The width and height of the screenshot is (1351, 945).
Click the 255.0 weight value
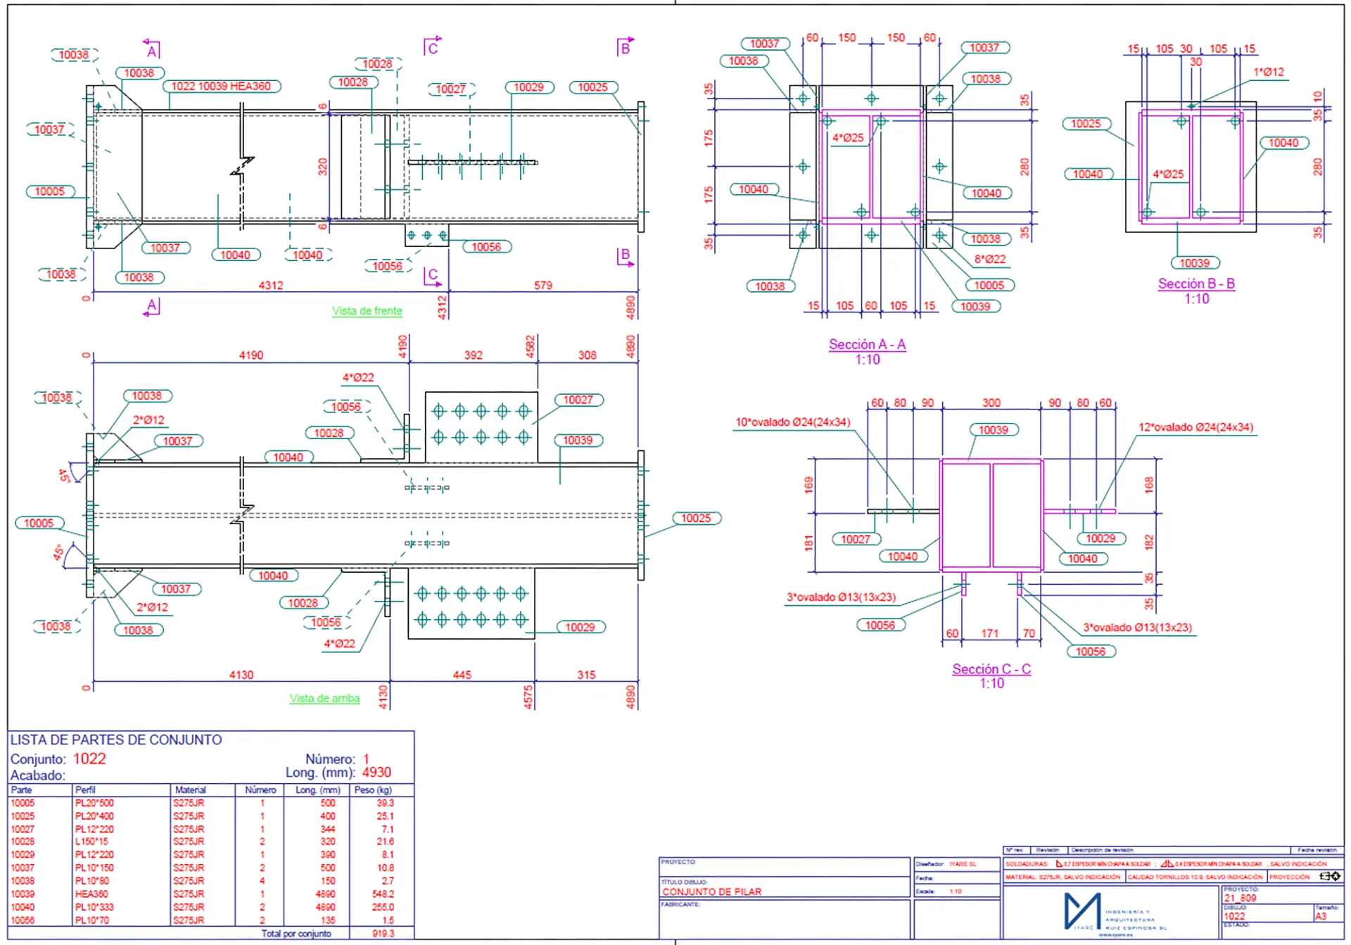coord(383,907)
